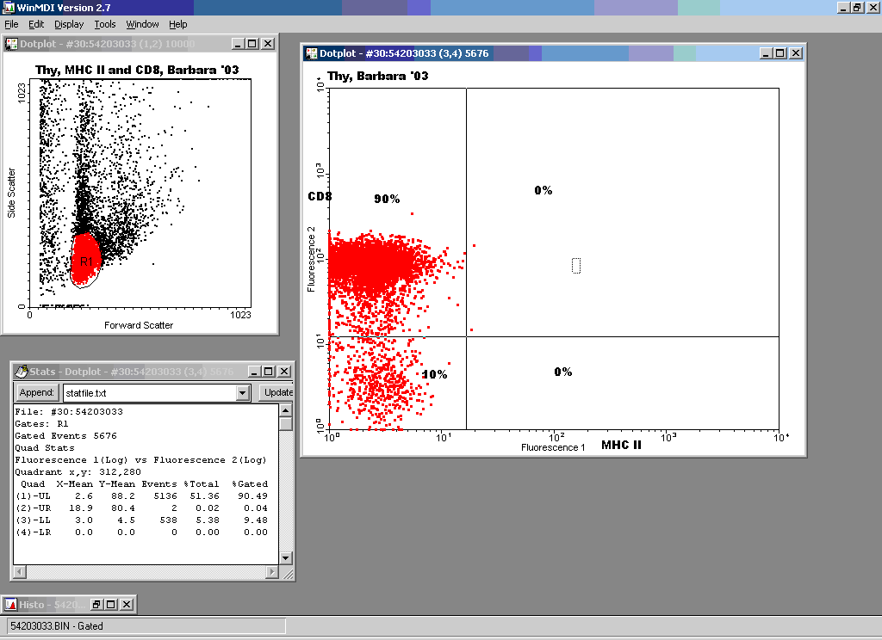Click the Stats horizontal scrollbar right arrow
882x640 pixels.
273,572
